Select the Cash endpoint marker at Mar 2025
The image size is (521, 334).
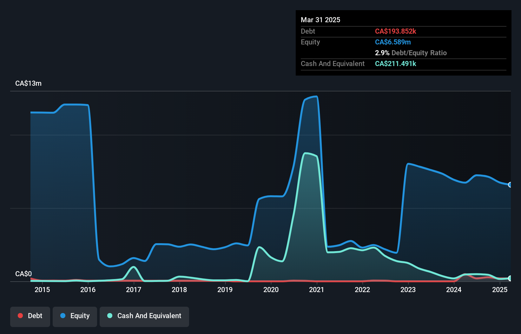pos(510,278)
